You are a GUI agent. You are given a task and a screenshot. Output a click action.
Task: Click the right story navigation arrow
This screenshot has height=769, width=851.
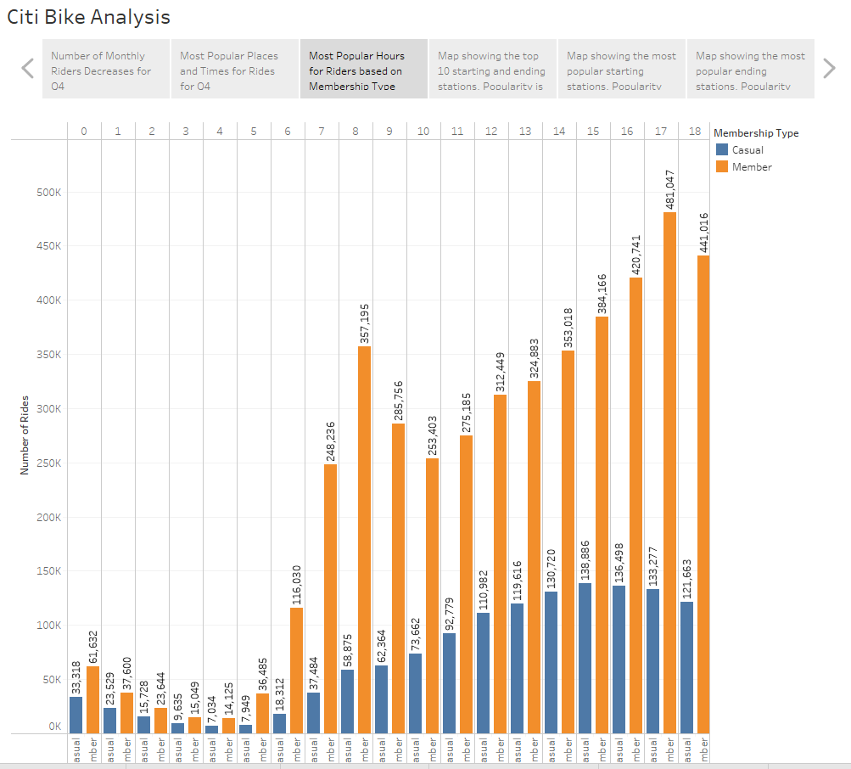click(829, 68)
